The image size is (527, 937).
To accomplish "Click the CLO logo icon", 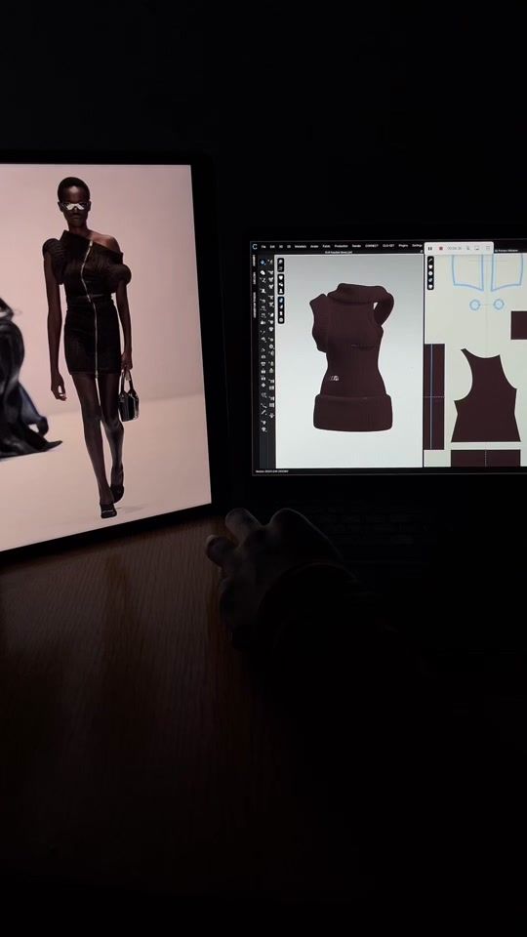I will 255,246.
